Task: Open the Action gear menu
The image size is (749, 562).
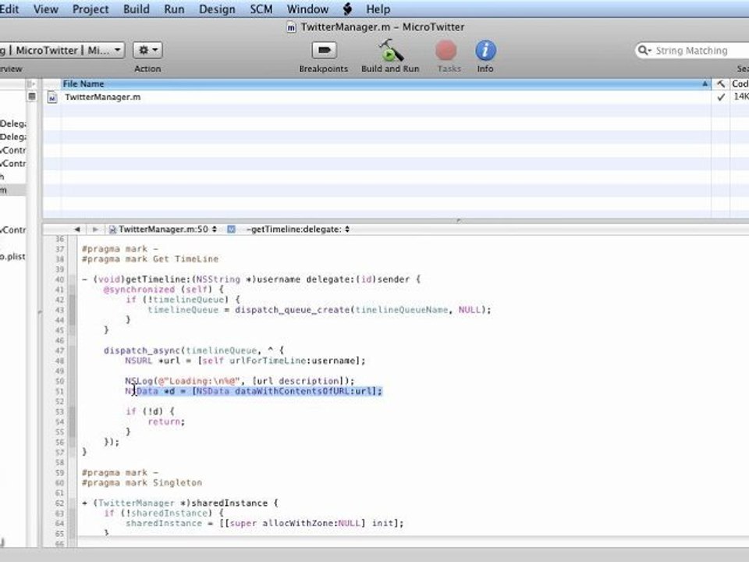Action: point(147,50)
